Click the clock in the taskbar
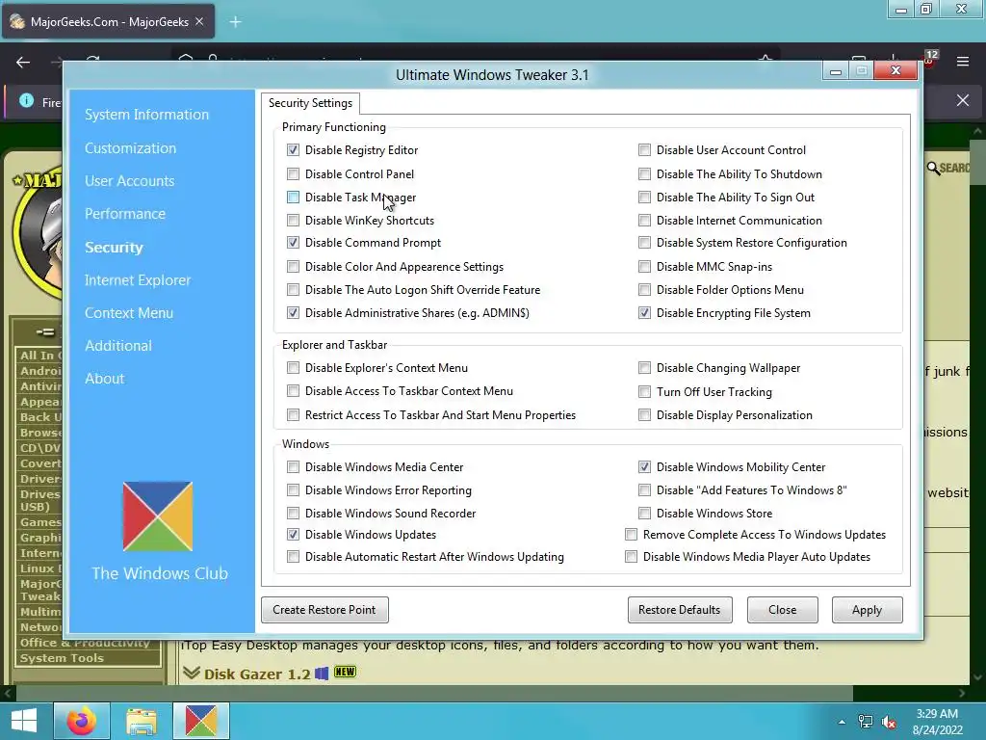Image resolution: width=986 pixels, height=740 pixels. (938, 722)
